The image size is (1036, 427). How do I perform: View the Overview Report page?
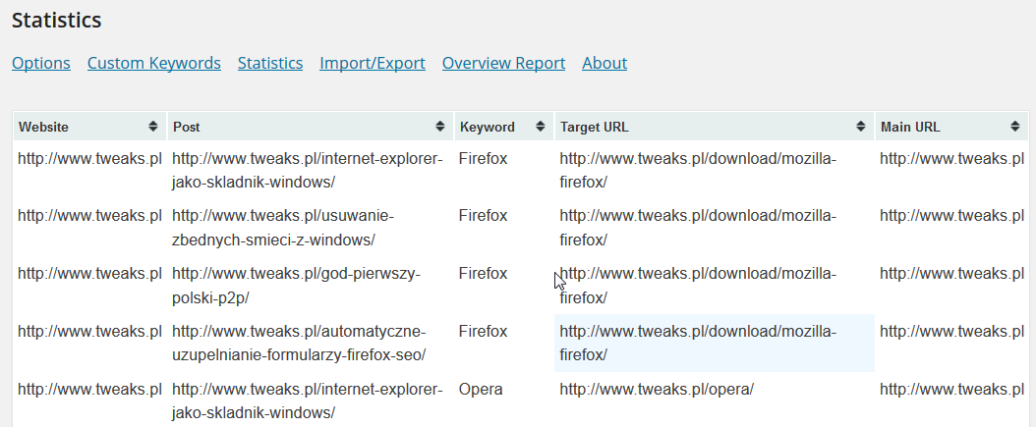coord(503,64)
